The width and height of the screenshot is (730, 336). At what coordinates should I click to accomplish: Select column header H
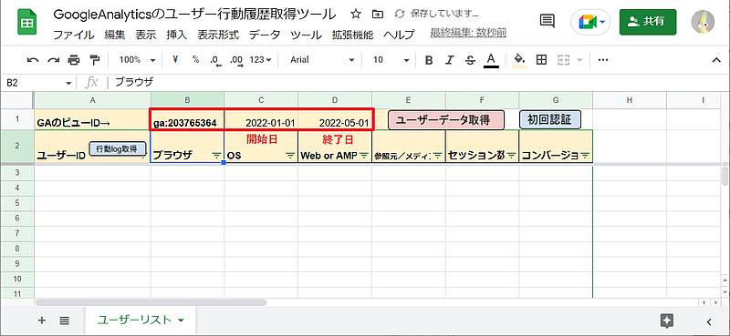point(630,100)
